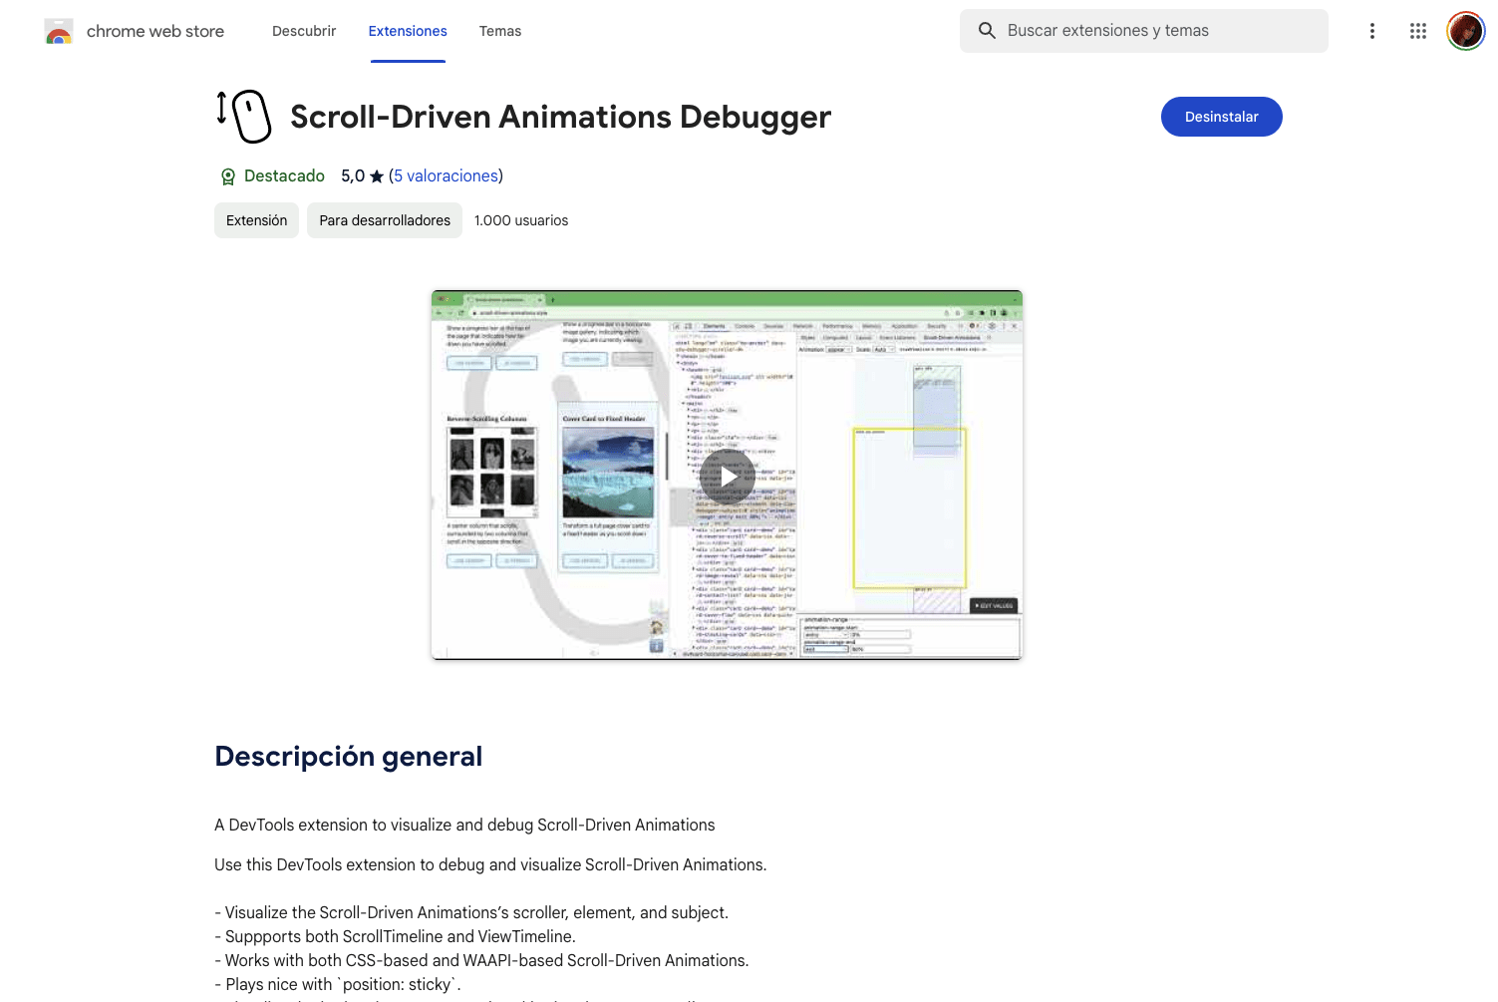Click the Extensión category chip

(x=256, y=220)
